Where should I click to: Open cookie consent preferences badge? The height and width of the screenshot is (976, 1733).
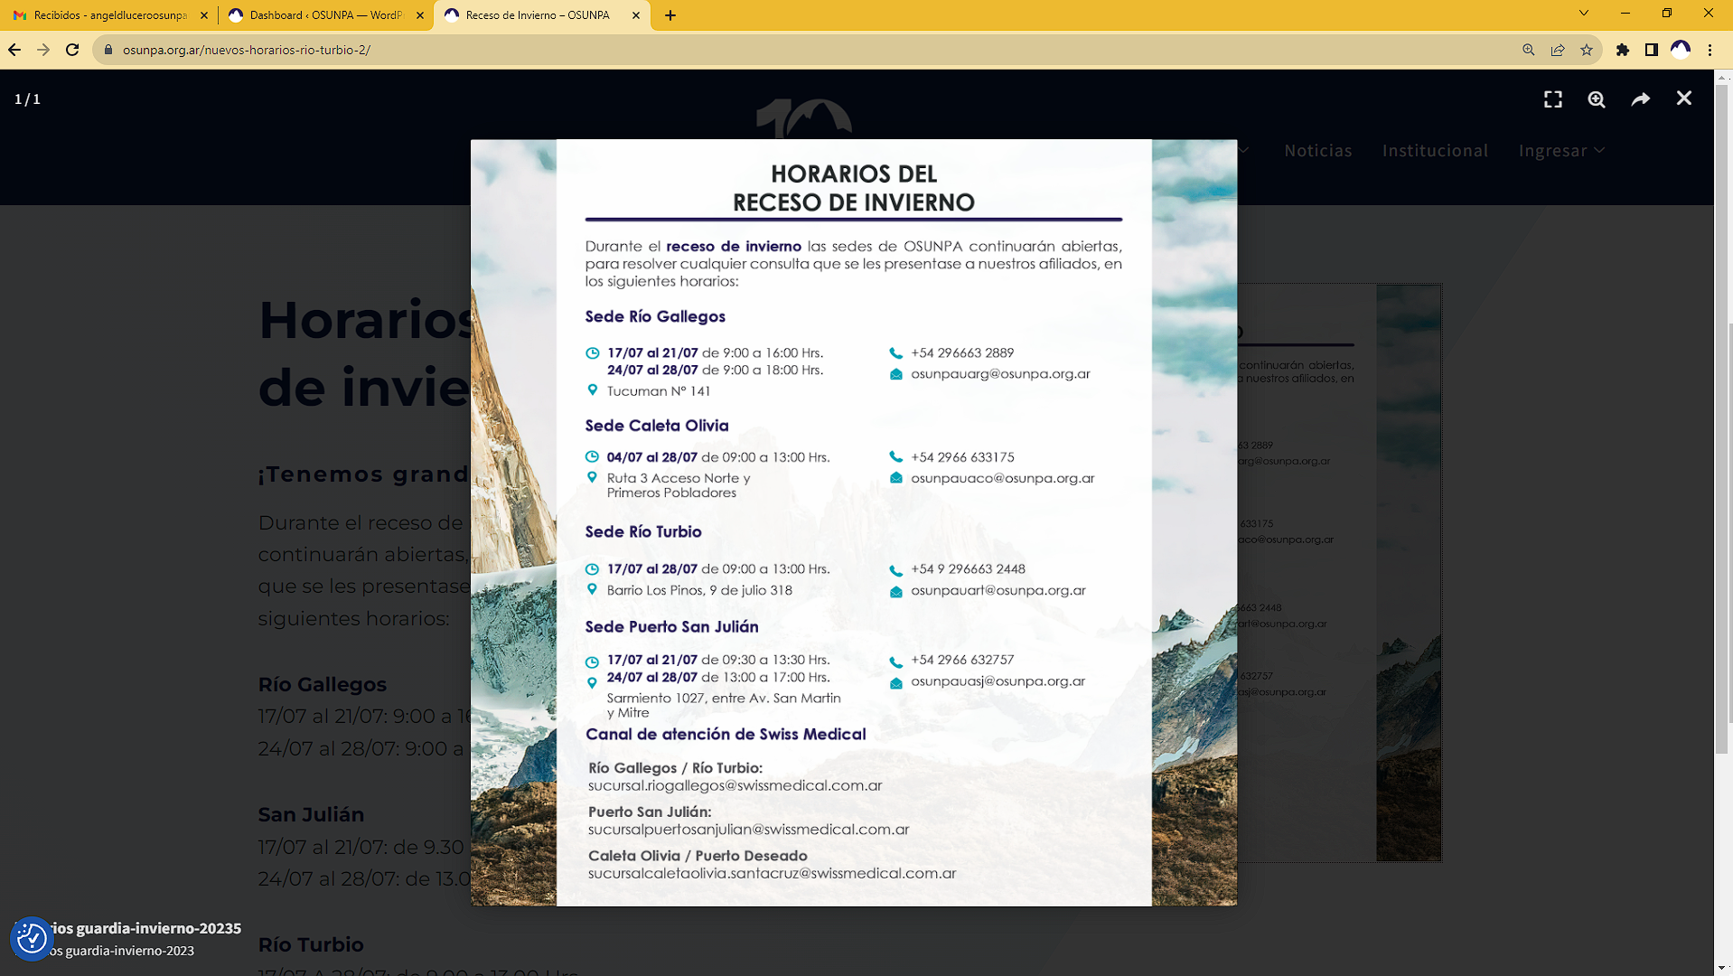click(32, 939)
